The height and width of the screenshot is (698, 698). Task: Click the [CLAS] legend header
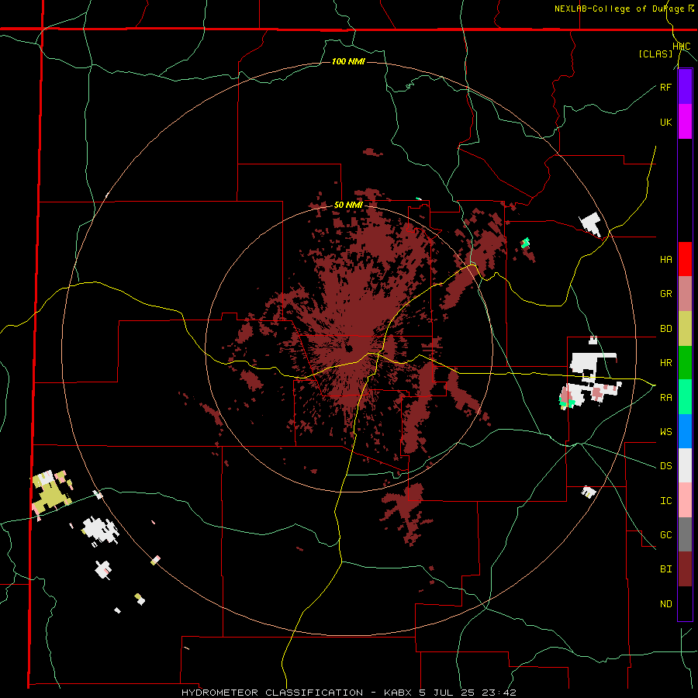(x=655, y=54)
